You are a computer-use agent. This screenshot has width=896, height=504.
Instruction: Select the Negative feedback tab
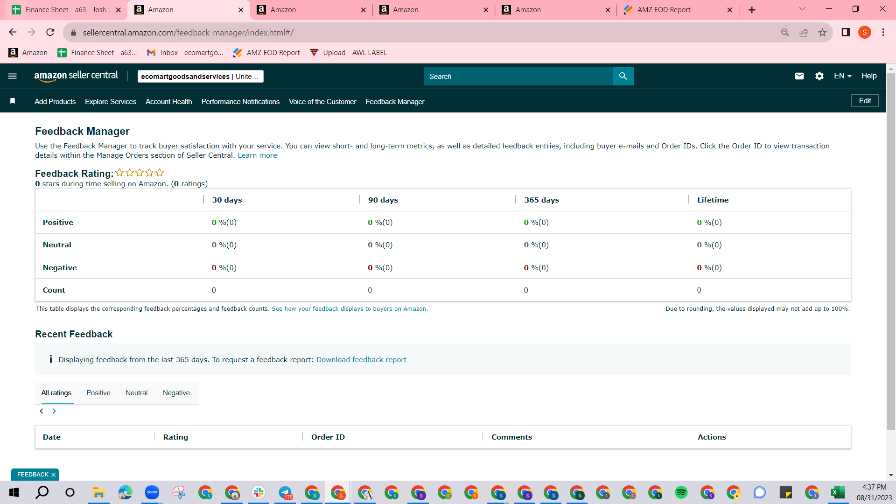tap(176, 393)
